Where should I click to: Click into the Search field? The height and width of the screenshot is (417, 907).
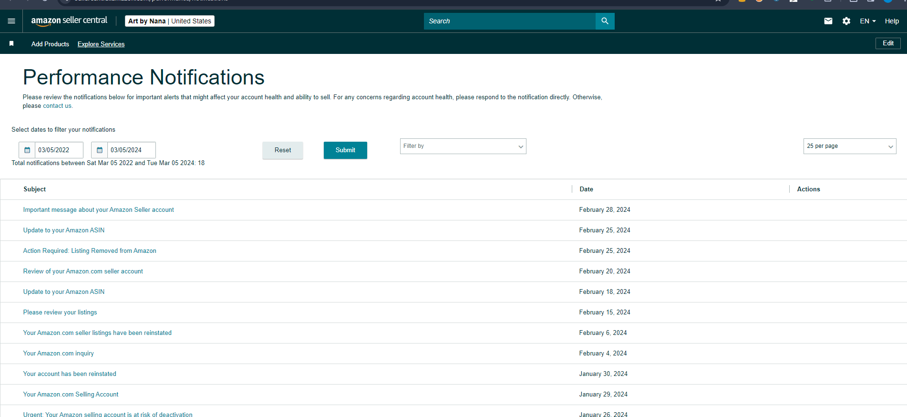point(510,21)
